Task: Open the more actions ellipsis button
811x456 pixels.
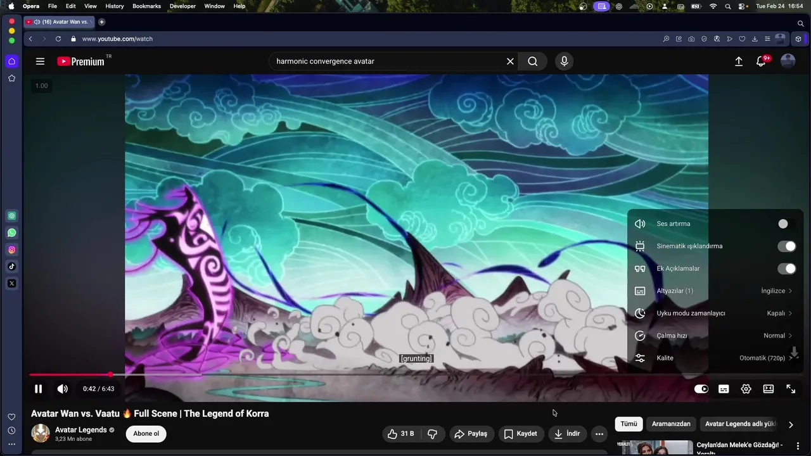Action: tap(599, 434)
